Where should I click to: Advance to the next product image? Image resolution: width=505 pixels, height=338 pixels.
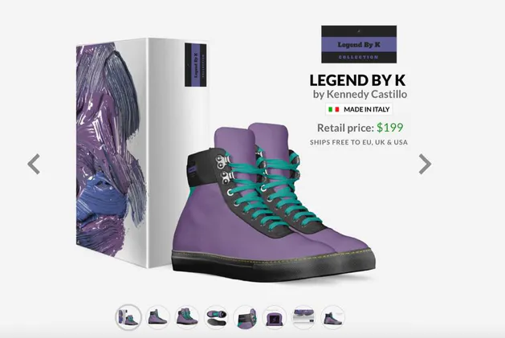tap(425, 164)
